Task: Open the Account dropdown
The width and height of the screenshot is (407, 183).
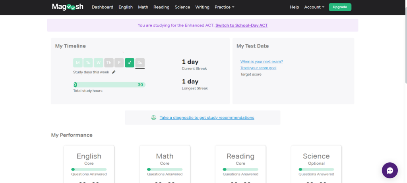Action: coord(314,7)
